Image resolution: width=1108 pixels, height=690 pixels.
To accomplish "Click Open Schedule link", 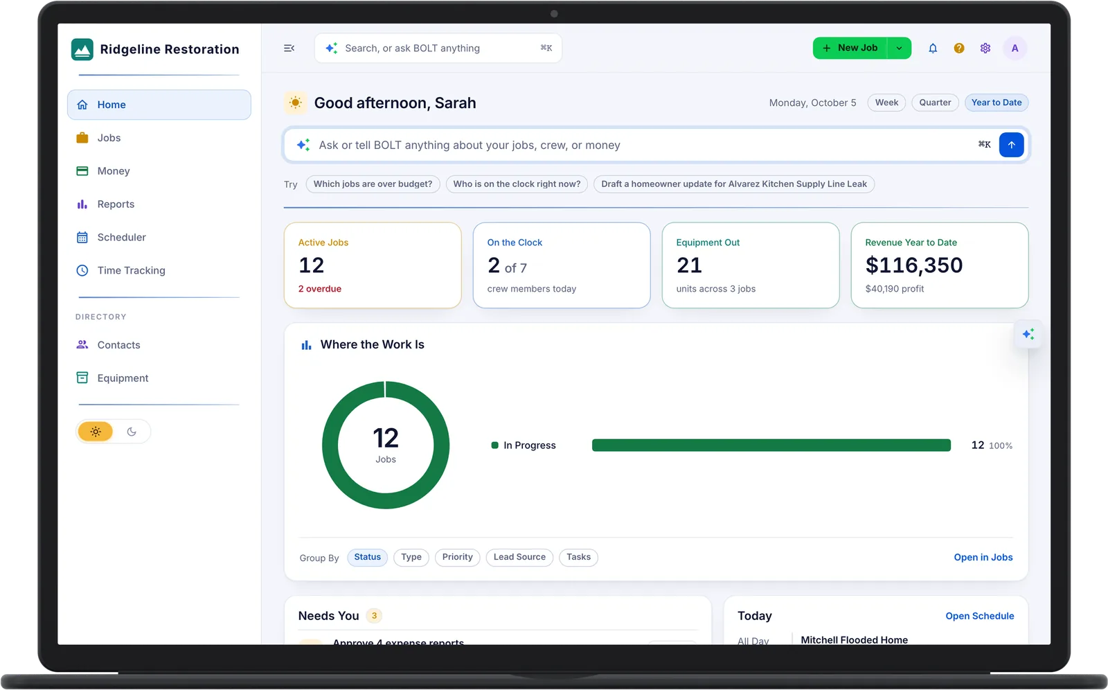I will 980,616.
